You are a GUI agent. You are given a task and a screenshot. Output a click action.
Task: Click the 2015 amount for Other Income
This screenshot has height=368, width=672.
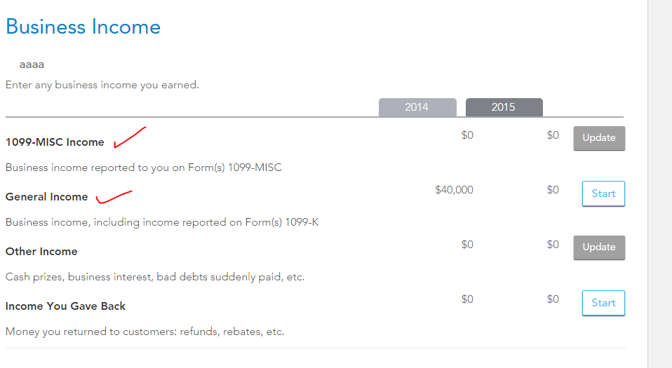tap(553, 245)
